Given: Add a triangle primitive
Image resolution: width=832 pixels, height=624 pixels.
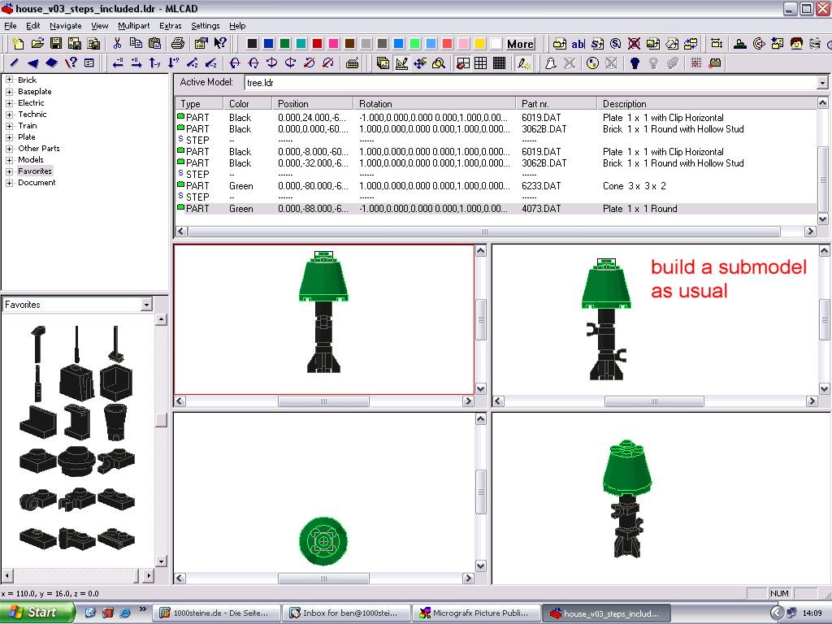Looking at the screenshot, I should (x=32, y=63).
